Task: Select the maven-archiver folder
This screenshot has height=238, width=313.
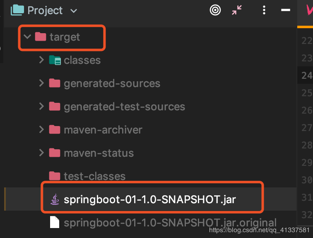Action: pos(103,130)
